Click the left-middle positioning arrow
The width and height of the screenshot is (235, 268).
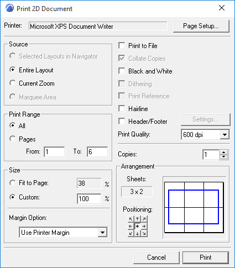pos(130,226)
